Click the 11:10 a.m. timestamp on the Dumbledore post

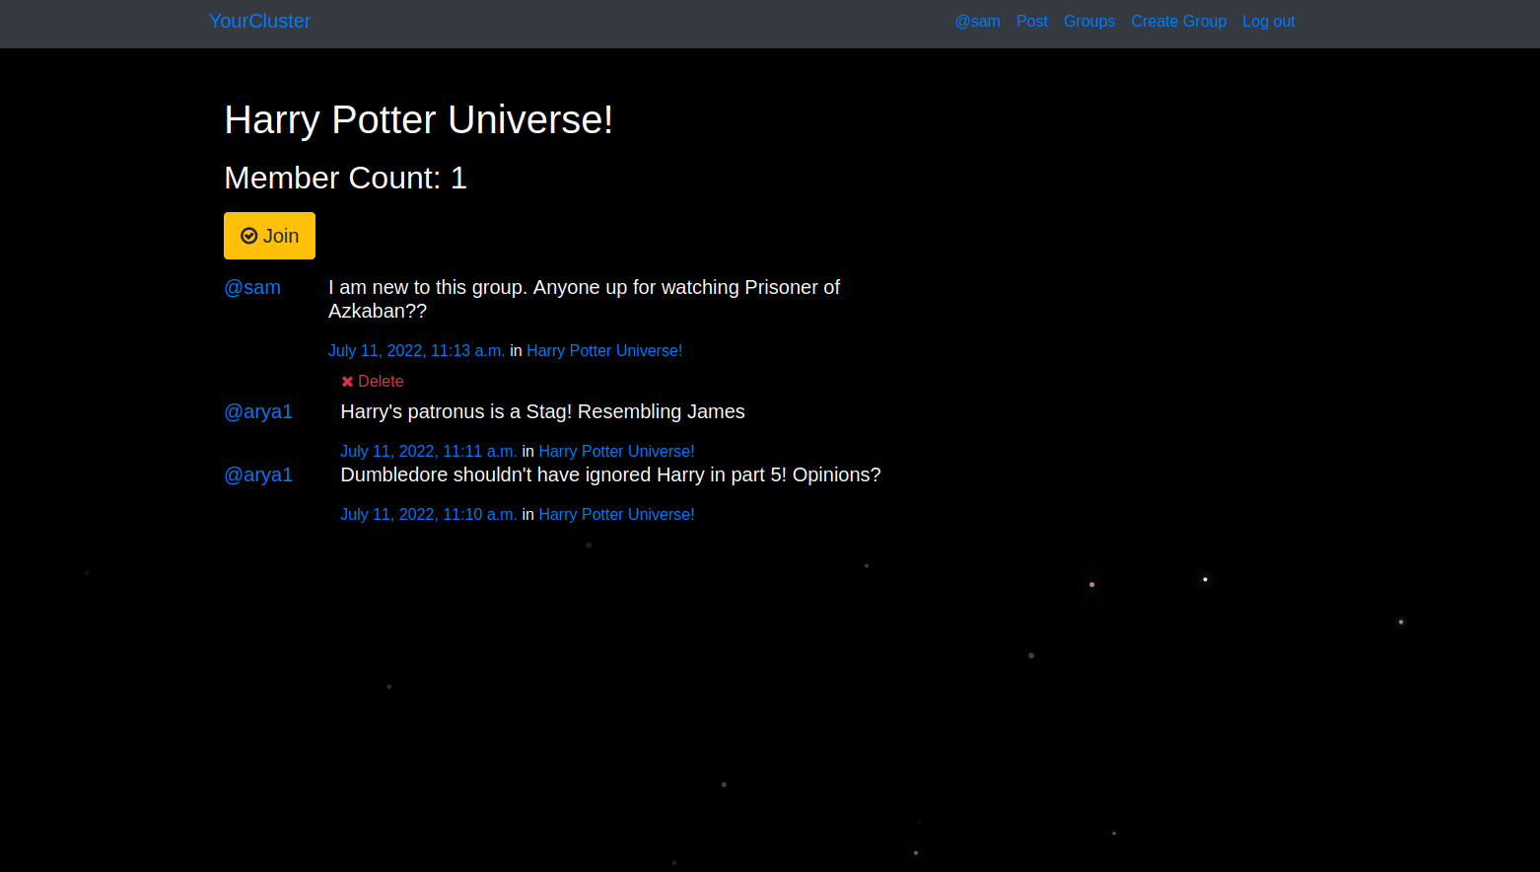pyautogui.click(x=428, y=514)
